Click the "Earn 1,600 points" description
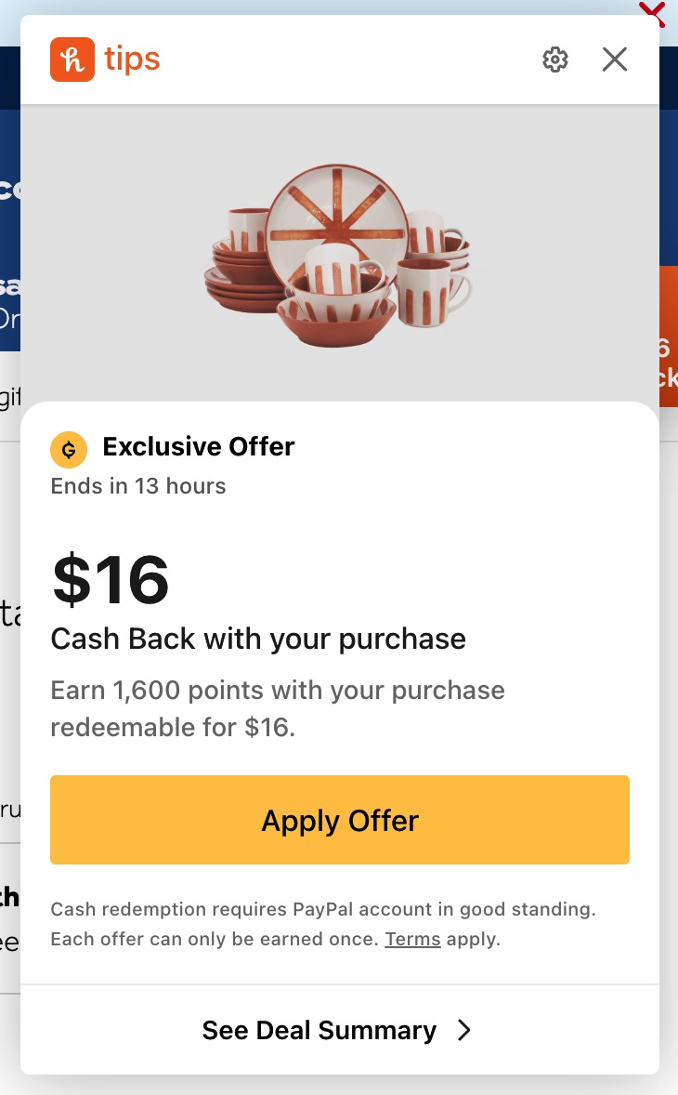The width and height of the screenshot is (678, 1095). [x=278, y=691]
